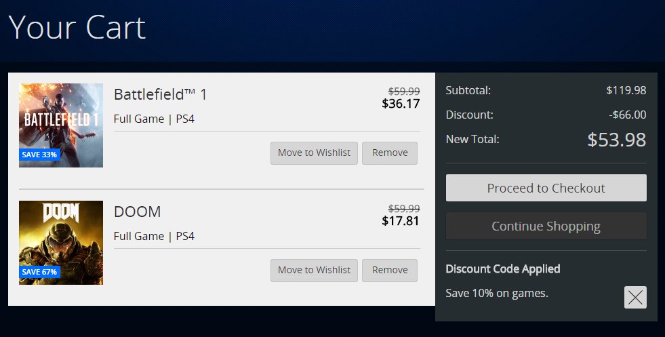Open the Battlefield 1 cover thumbnail
The height and width of the screenshot is (337, 665).
point(61,125)
